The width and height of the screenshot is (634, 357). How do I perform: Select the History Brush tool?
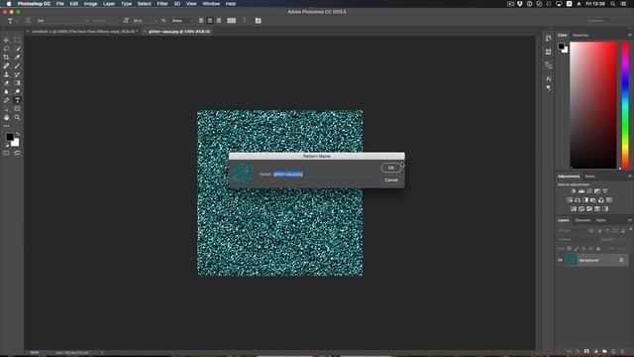click(x=17, y=74)
